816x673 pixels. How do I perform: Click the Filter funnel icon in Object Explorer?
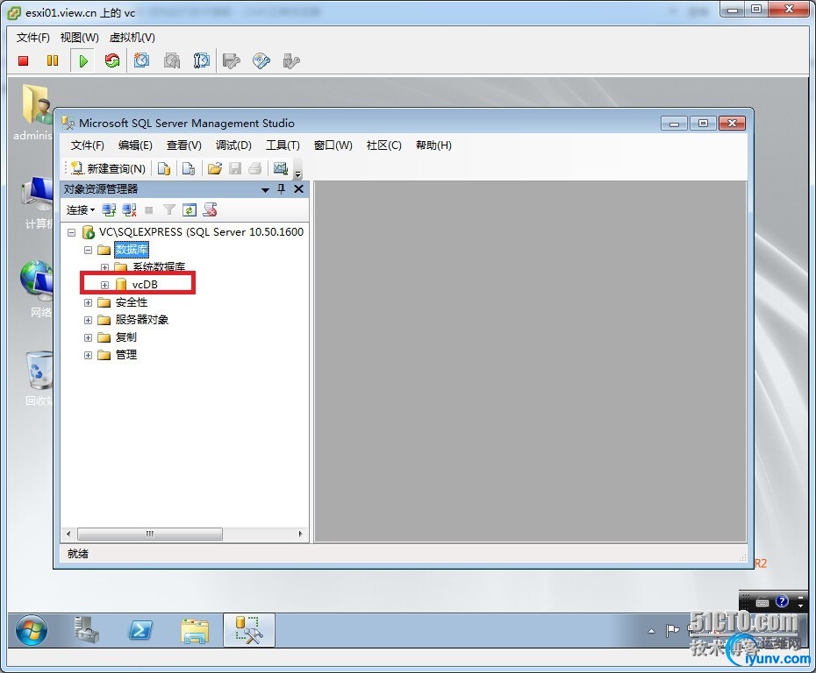168,210
